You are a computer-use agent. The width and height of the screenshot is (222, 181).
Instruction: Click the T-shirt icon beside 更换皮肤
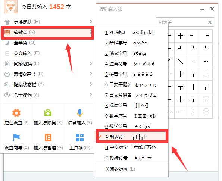7,22
